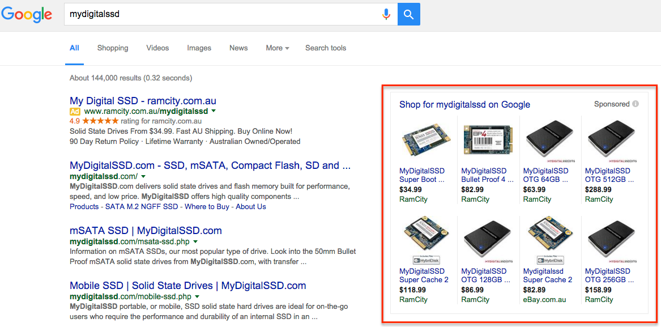Open My Digital SSD - ramcity.com.au ad link
The height and width of the screenshot is (327, 661).
pyautogui.click(x=143, y=101)
